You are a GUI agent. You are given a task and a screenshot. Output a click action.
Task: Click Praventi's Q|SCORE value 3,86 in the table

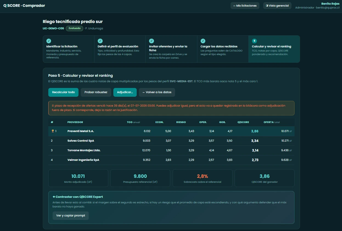[255, 131]
